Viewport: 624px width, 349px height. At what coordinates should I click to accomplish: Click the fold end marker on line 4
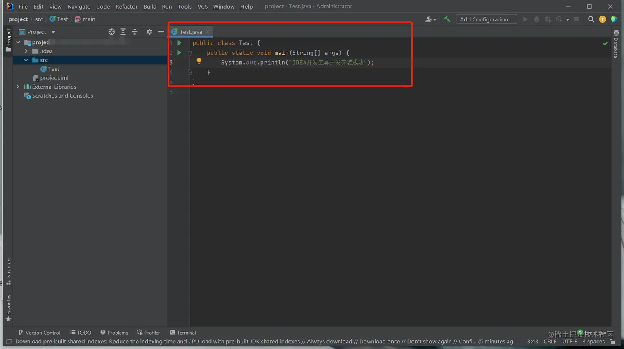(190, 72)
